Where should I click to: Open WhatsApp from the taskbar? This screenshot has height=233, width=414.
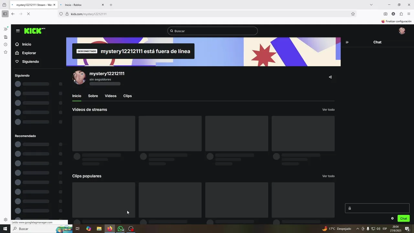[x=120, y=229]
